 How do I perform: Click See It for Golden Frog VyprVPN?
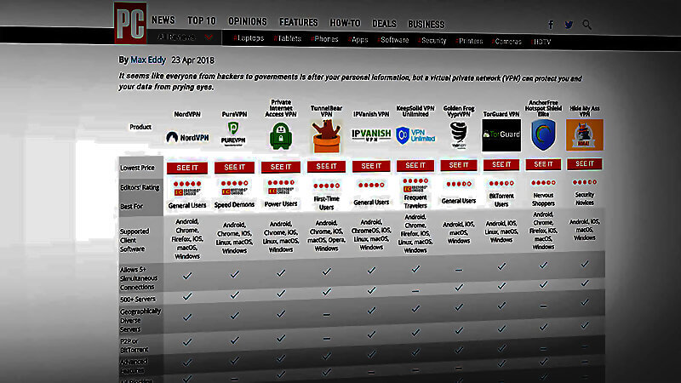pyautogui.click(x=459, y=165)
